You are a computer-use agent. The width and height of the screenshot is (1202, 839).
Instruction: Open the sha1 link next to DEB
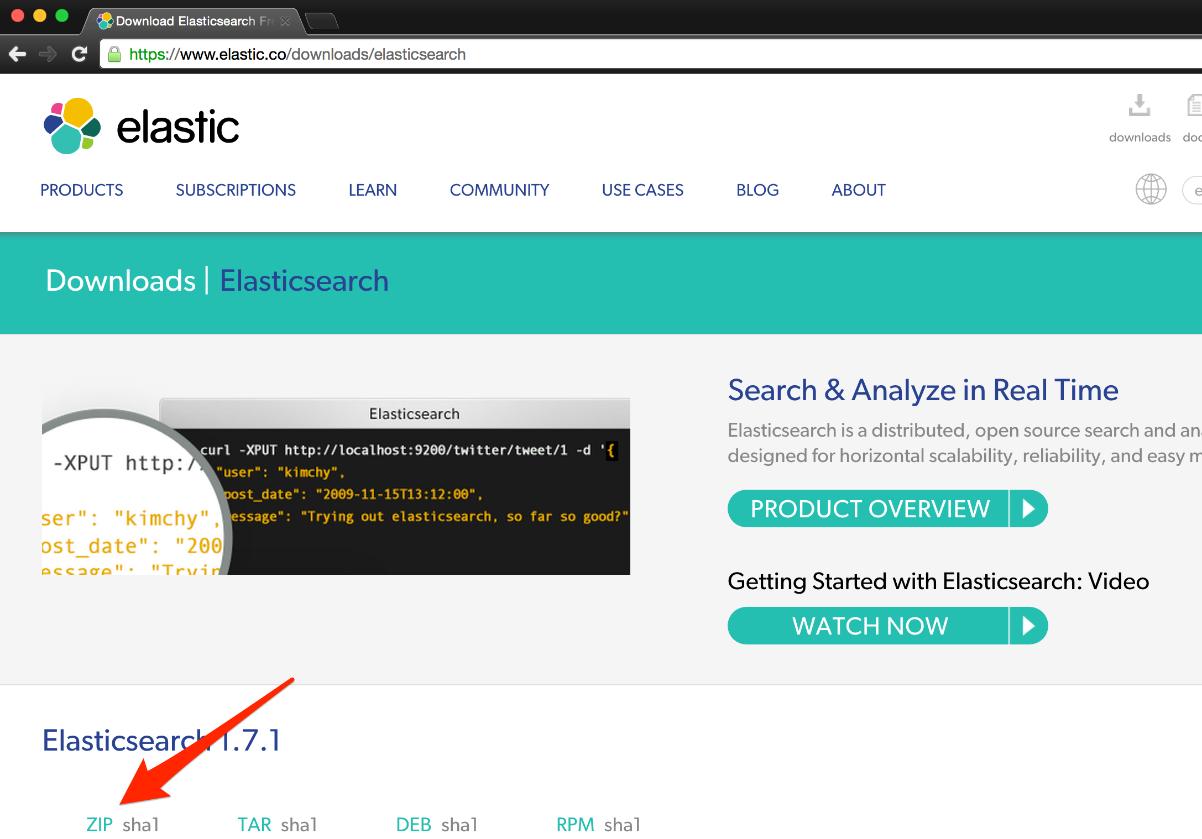coord(459,825)
